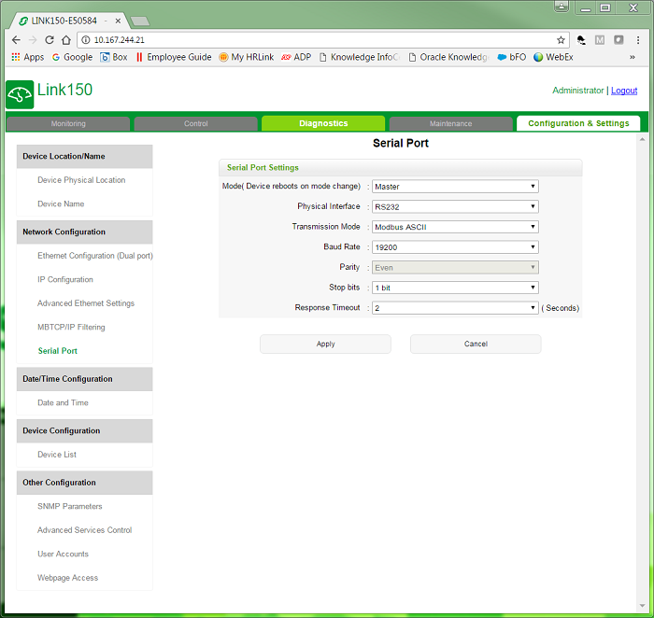Click the Link150 green logo
This screenshot has width=654, height=618.
(x=20, y=94)
